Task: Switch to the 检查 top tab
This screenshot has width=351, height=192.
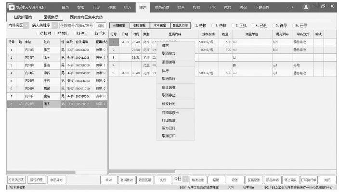Action: [181, 7]
